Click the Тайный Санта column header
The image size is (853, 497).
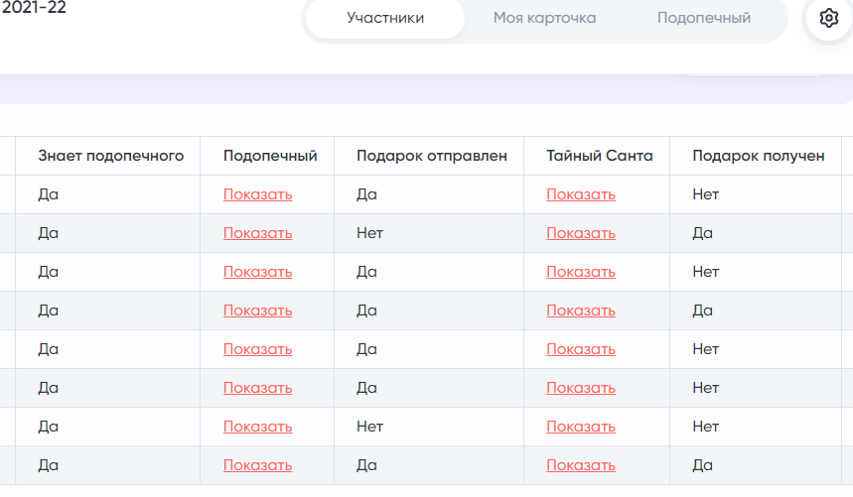[x=600, y=156]
